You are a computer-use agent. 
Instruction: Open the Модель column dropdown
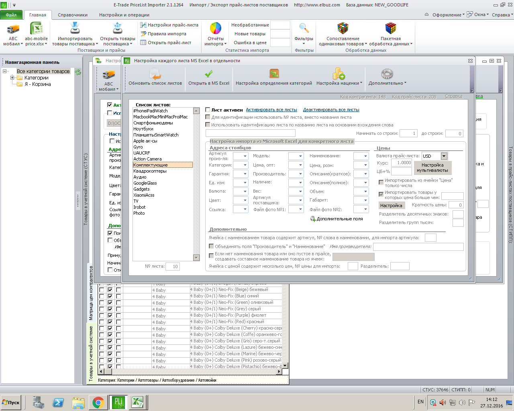[300, 156]
